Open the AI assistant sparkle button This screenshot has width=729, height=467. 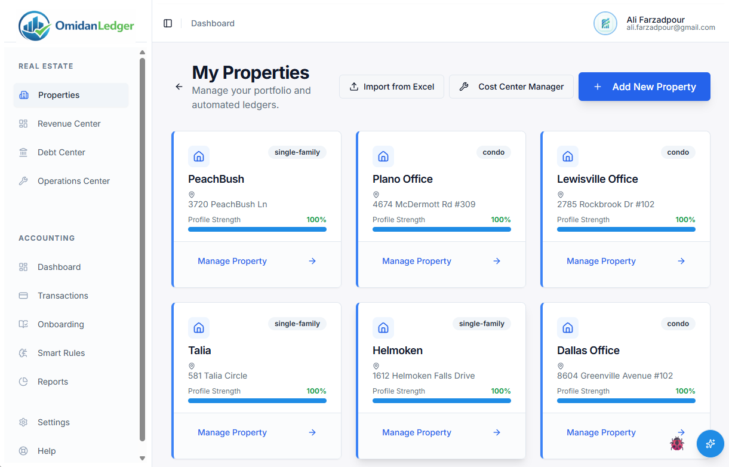[x=710, y=444]
